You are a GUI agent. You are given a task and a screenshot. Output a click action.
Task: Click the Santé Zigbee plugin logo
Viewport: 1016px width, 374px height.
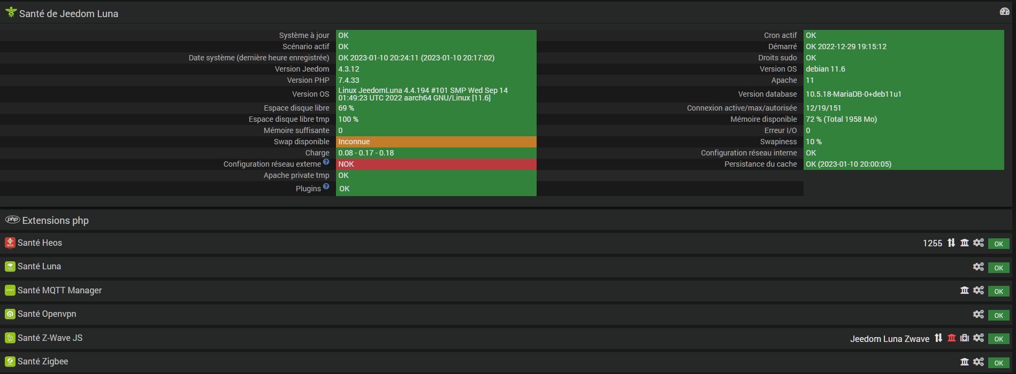(x=10, y=362)
